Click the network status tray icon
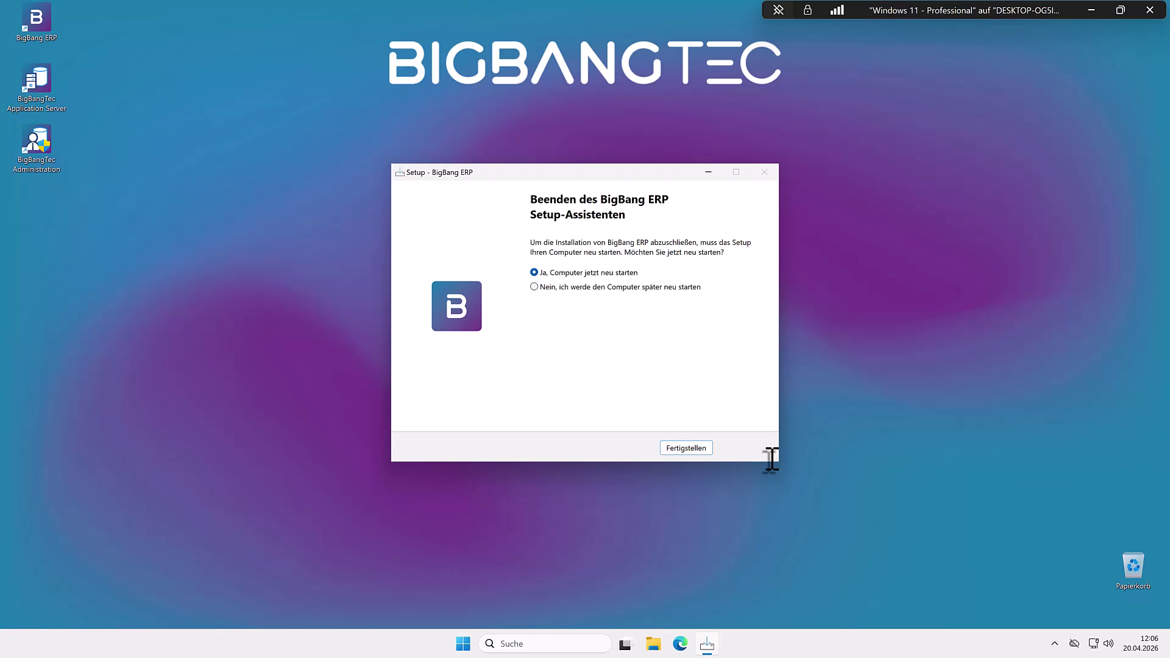This screenshot has width=1170, height=658. 1093,643
